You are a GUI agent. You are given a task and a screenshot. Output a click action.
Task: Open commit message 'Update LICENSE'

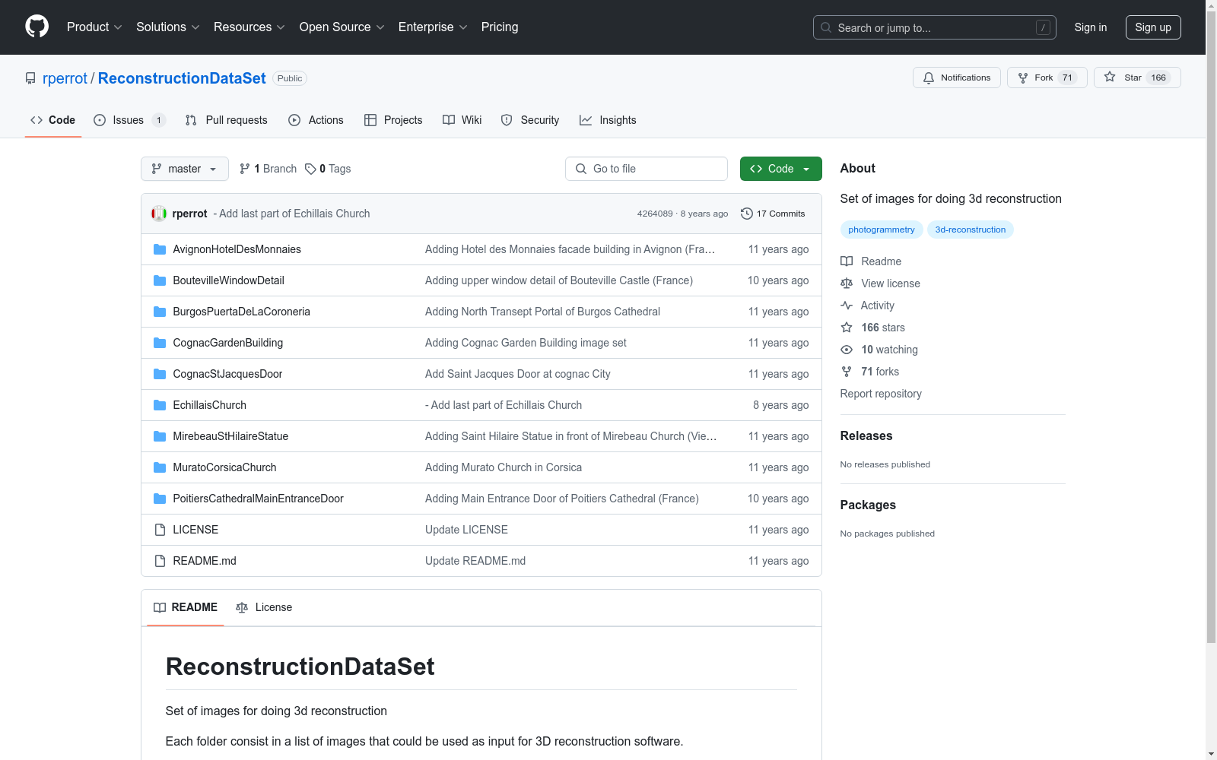coord(466,530)
